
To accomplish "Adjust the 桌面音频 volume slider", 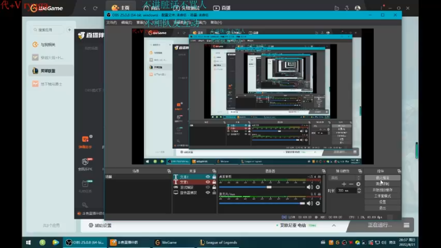I will 262,187.
